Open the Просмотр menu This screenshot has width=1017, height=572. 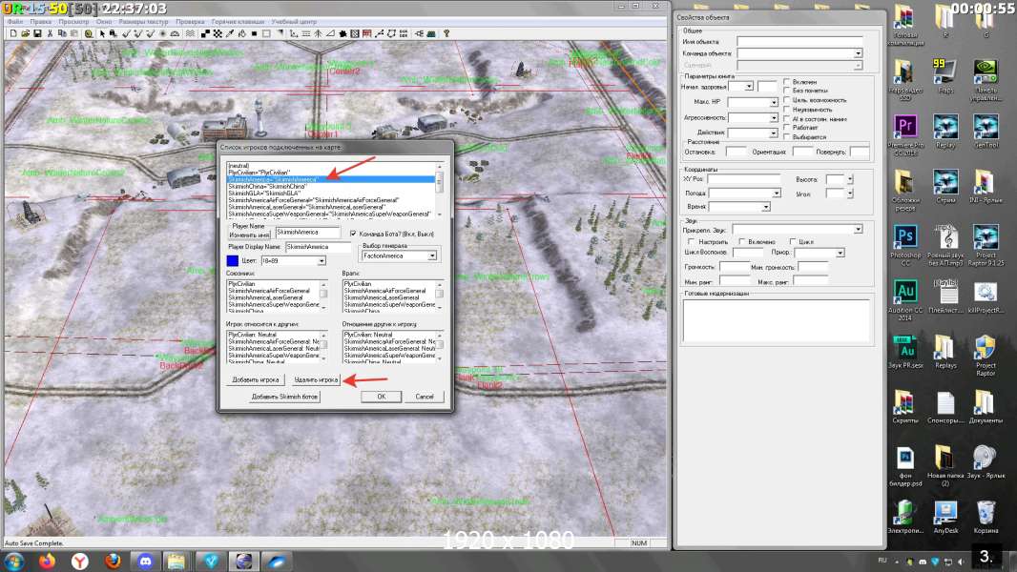click(x=73, y=21)
